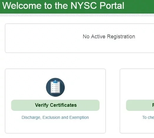Click the word 'Verify' on the green button

pos(42,105)
